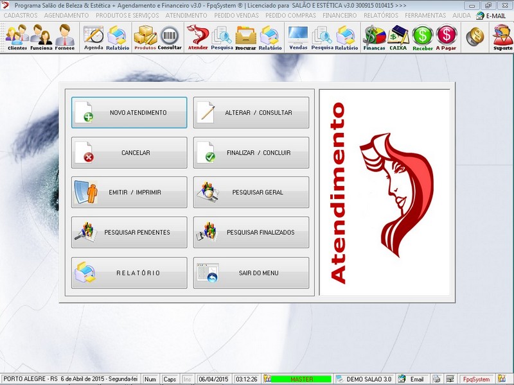Click the FpqSystem label in the status bar
Screen dimensions: 514x385
pos(476,379)
